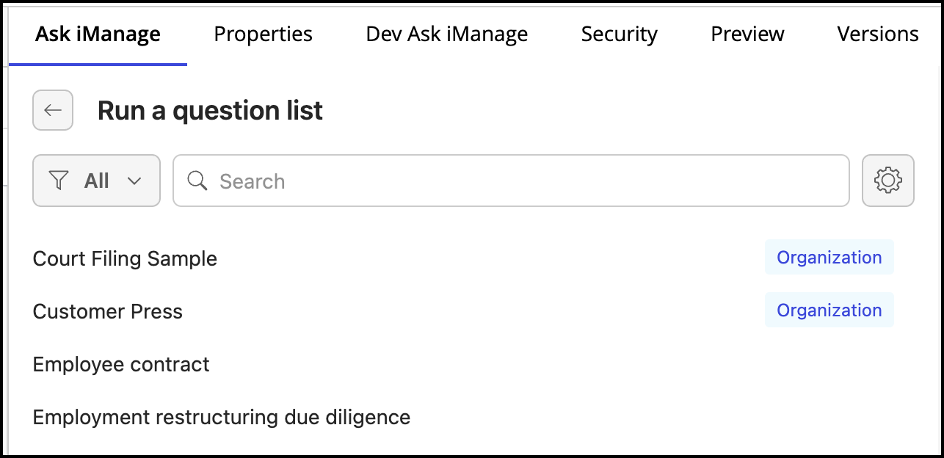Image resolution: width=944 pixels, height=458 pixels.
Task: Select the Customer Press question list
Action: 108,311
